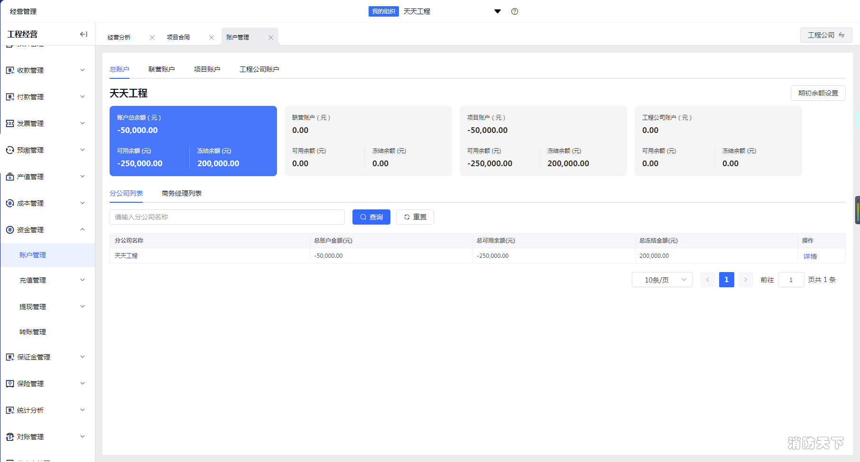Open 详情 link for 天天工程 row
The height and width of the screenshot is (462, 860).
point(810,256)
